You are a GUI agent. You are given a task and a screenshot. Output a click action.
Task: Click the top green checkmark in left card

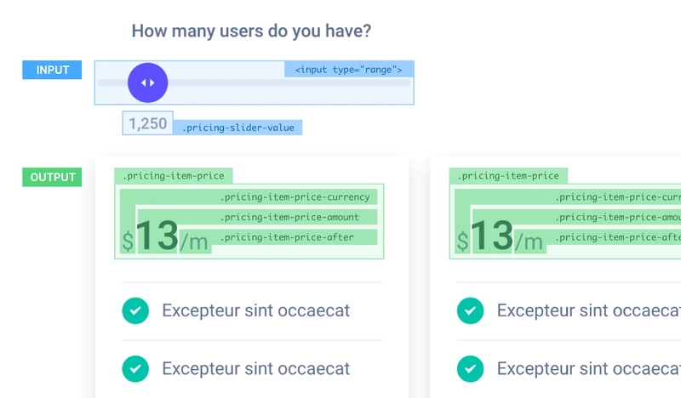click(135, 310)
